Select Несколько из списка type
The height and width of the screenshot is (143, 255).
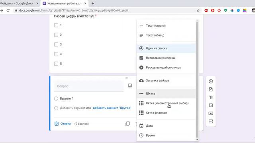coord(166,58)
